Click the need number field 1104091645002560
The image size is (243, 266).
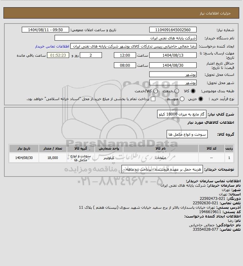173,30
